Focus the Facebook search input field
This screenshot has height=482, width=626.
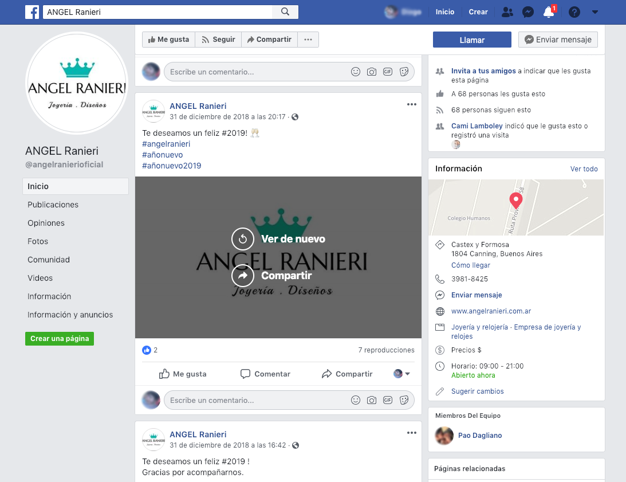(x=158, y=12)
